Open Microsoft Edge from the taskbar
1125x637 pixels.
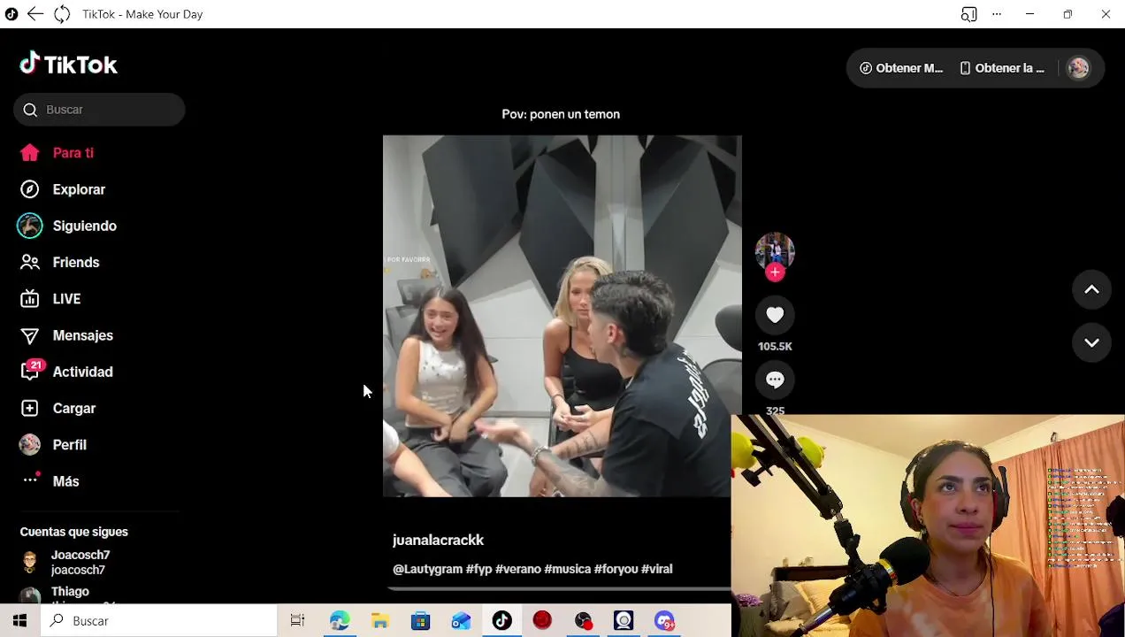(x=339, y=621)
